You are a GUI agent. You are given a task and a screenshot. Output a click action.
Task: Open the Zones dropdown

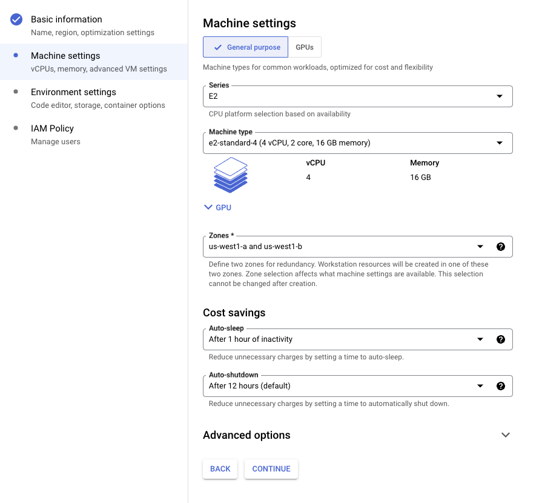(345, 247)
